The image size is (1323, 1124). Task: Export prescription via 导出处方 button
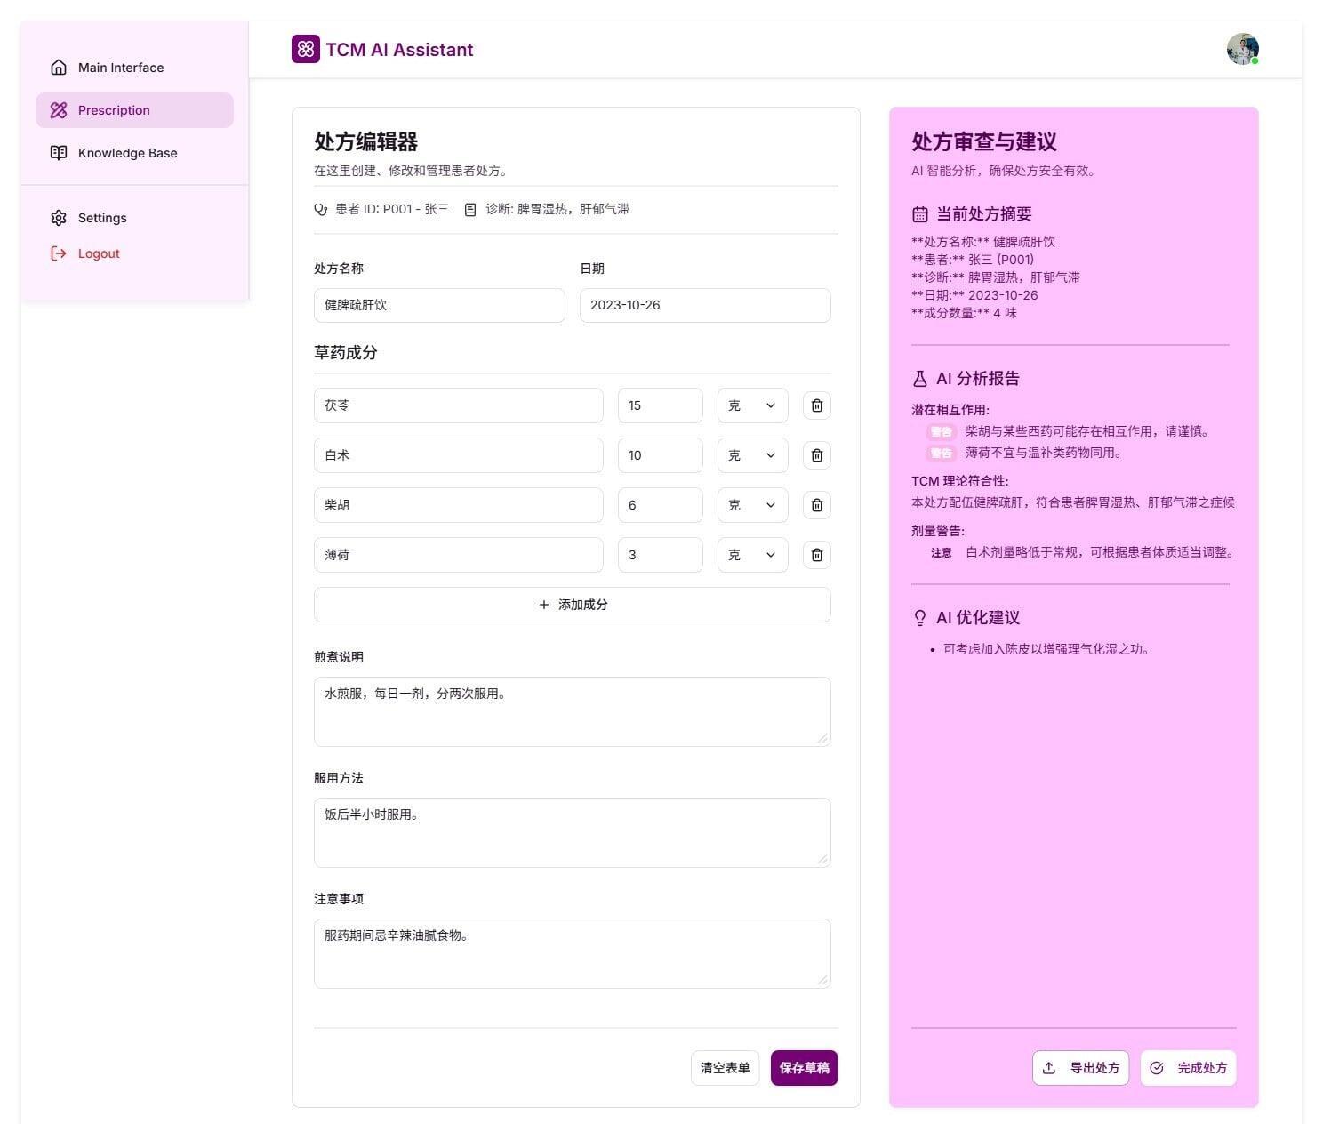point(1080,1068)
